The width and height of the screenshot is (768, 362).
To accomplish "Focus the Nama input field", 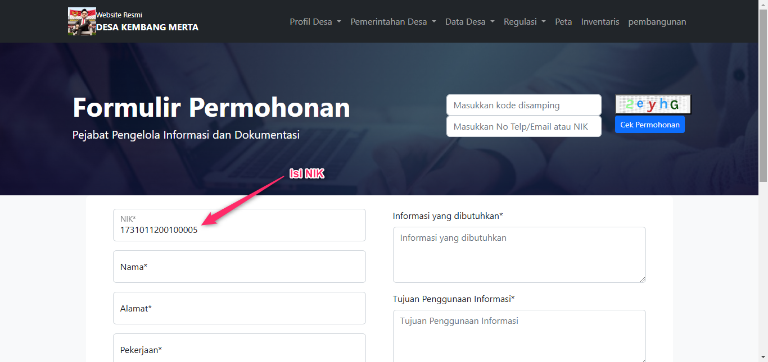I will coord(239,267).
